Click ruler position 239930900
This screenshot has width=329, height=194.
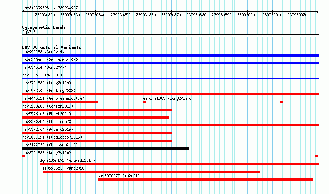pos(247,15)
